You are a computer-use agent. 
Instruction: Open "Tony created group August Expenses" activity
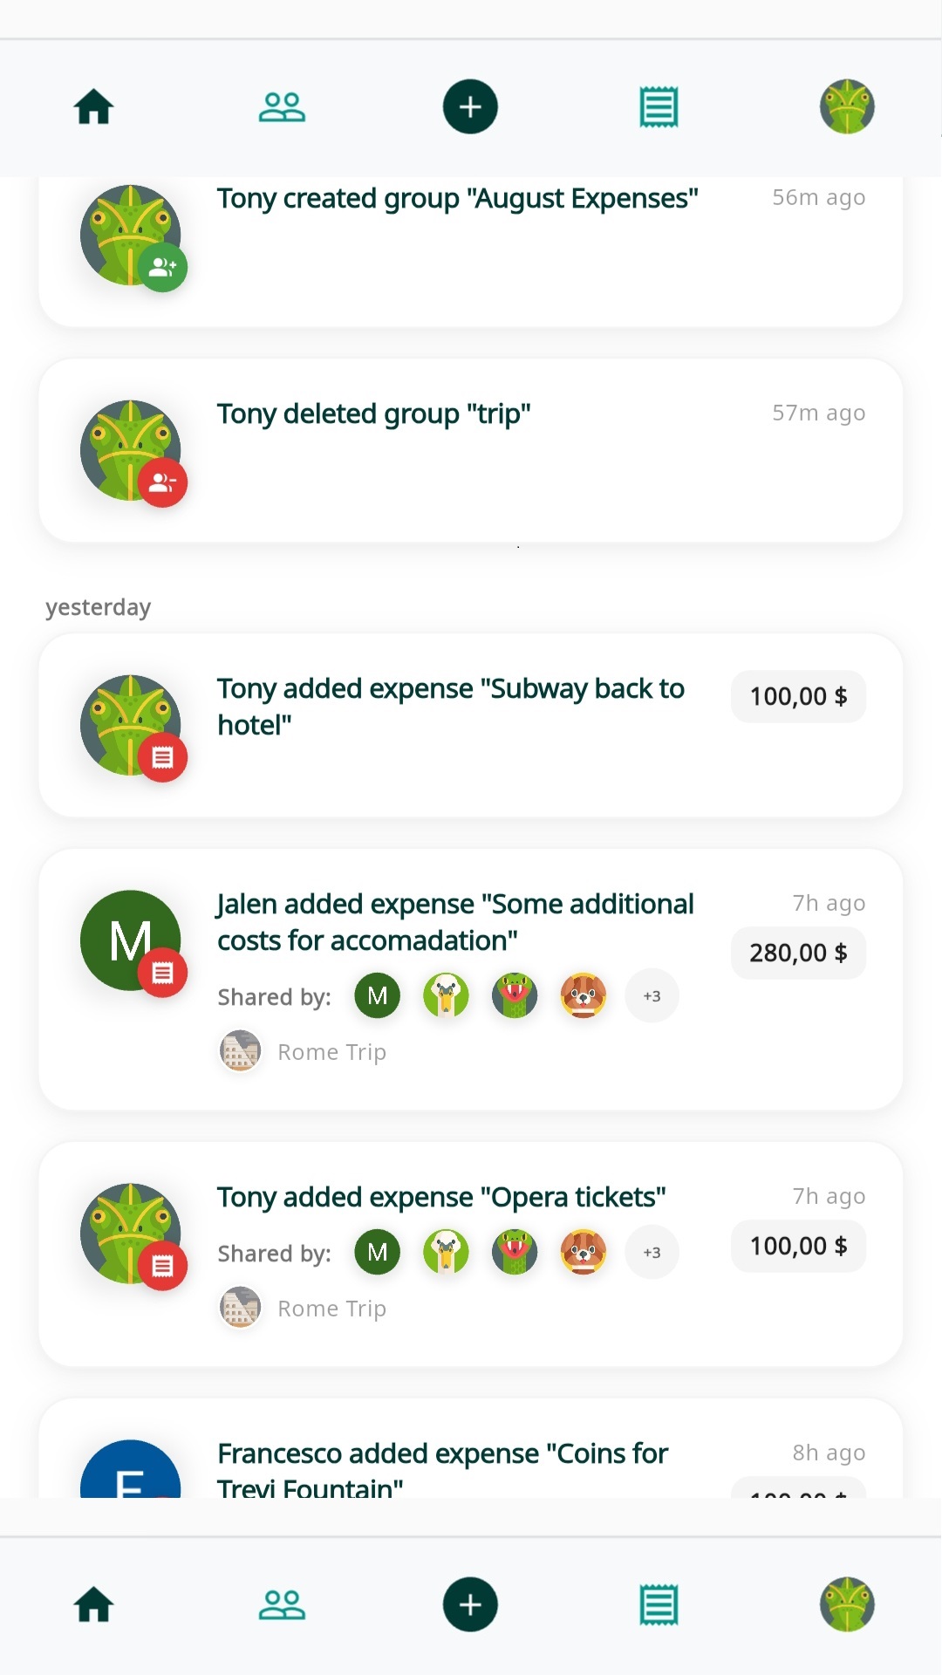457,199
